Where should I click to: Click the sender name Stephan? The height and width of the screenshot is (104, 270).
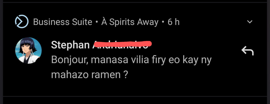pyautogui.click(x=70, y=45)
